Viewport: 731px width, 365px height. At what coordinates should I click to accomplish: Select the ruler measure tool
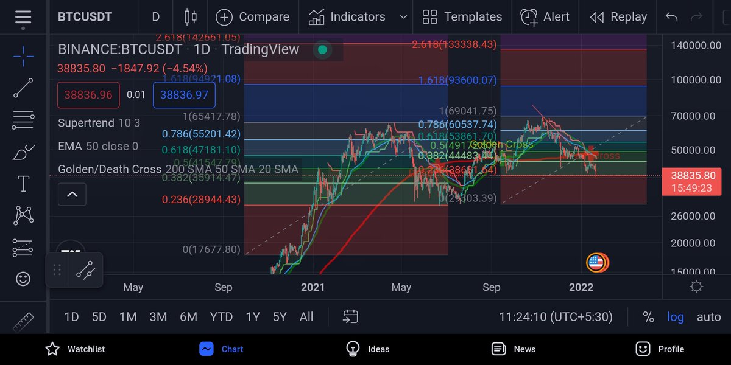[23, 321]
